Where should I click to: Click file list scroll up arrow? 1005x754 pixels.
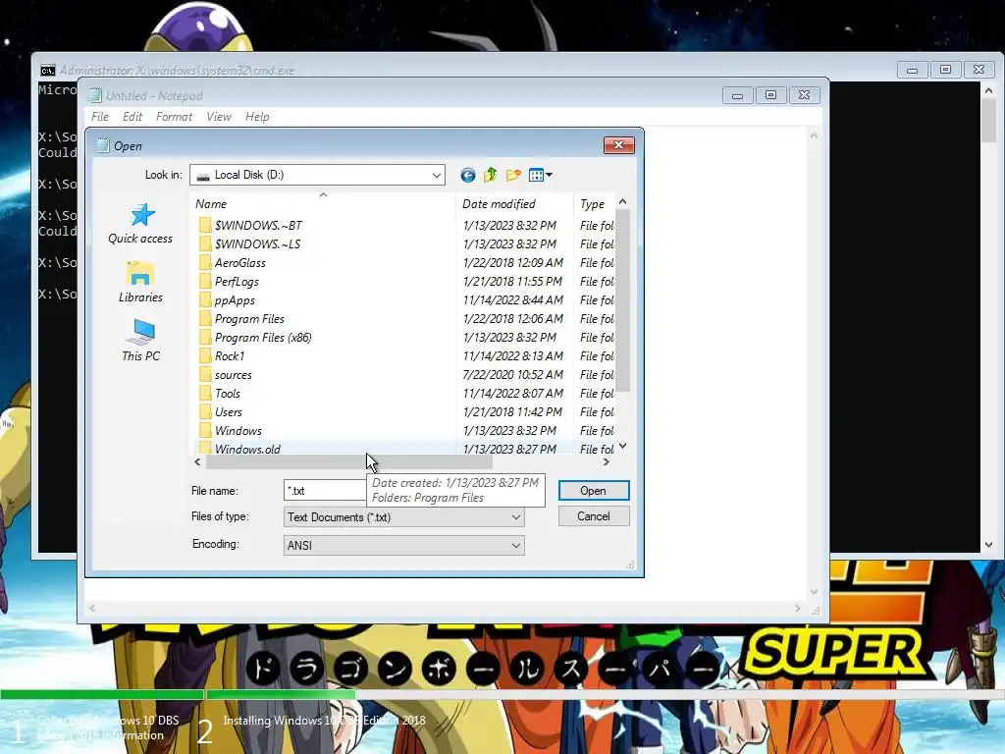tap(622, 202)
